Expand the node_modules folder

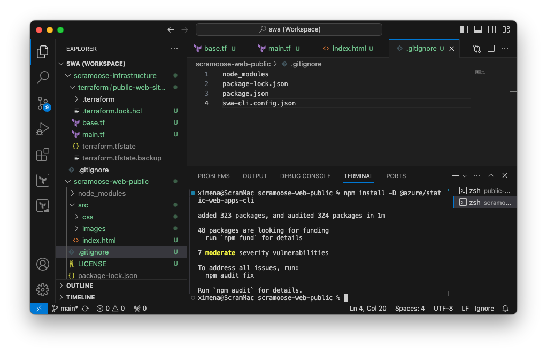(121, 194)
